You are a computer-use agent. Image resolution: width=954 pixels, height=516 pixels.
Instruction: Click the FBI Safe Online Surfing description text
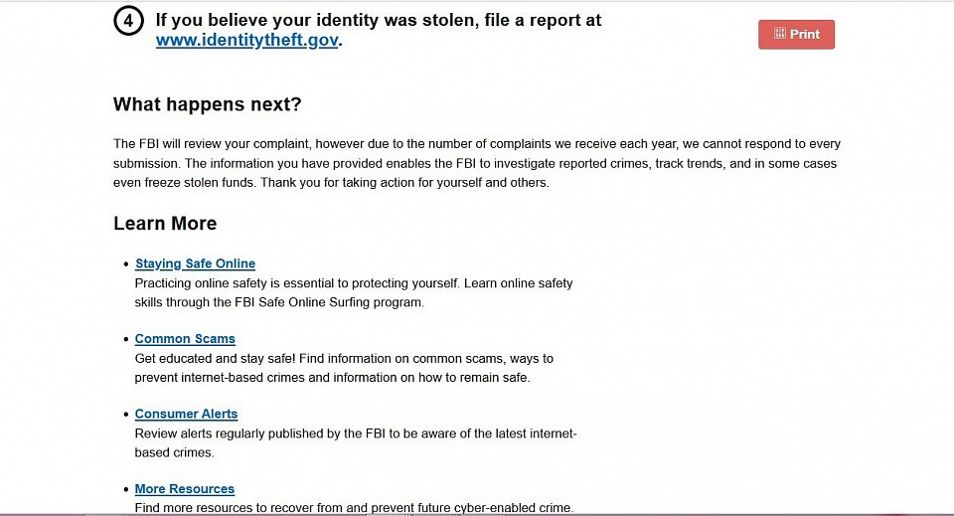[x=354, y=292]
